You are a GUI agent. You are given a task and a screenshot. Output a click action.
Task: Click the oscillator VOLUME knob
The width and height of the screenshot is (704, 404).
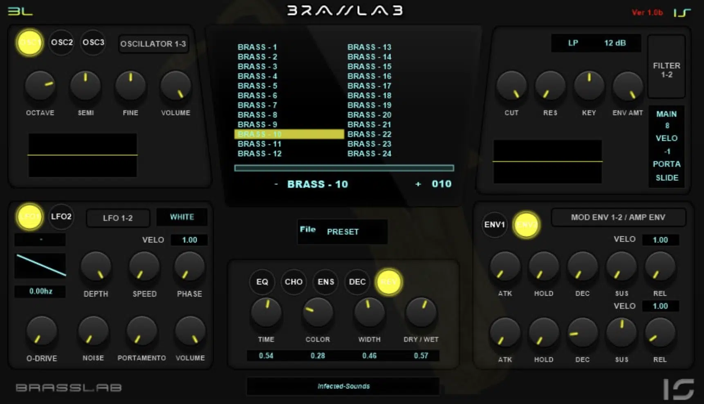[x=176, y=86]
